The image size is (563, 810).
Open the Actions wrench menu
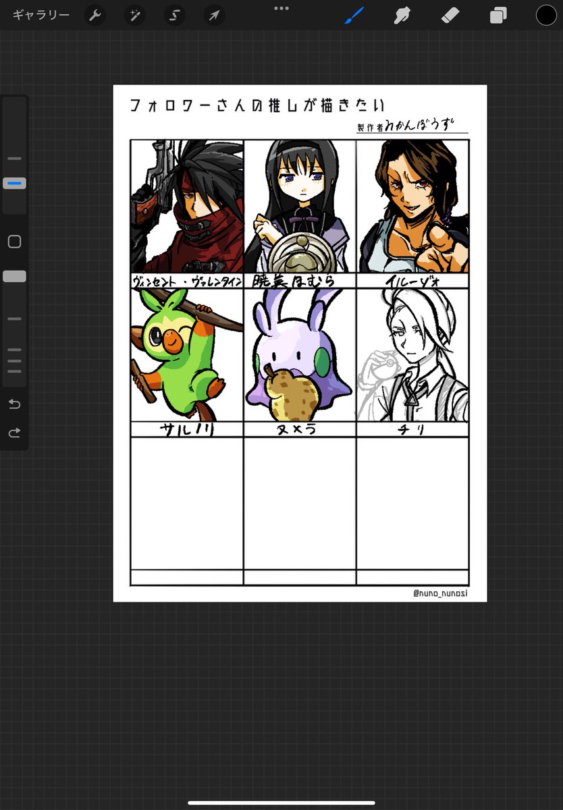click(95, 15)
